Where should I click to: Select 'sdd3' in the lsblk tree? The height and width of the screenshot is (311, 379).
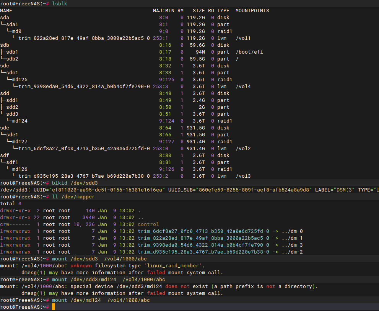click(12, 114)
